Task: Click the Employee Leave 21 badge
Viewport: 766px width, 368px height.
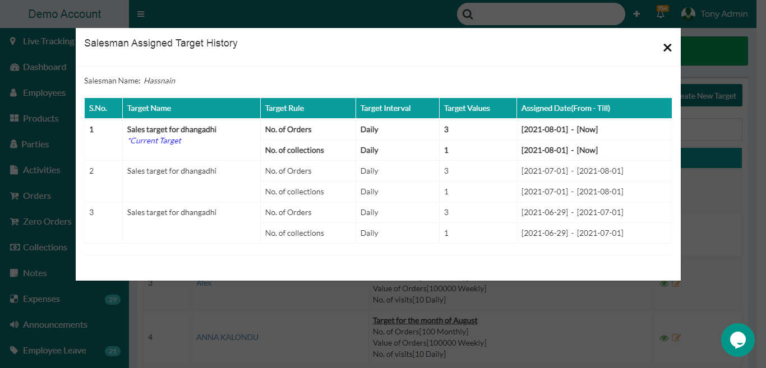Action: tap(113, 351)
